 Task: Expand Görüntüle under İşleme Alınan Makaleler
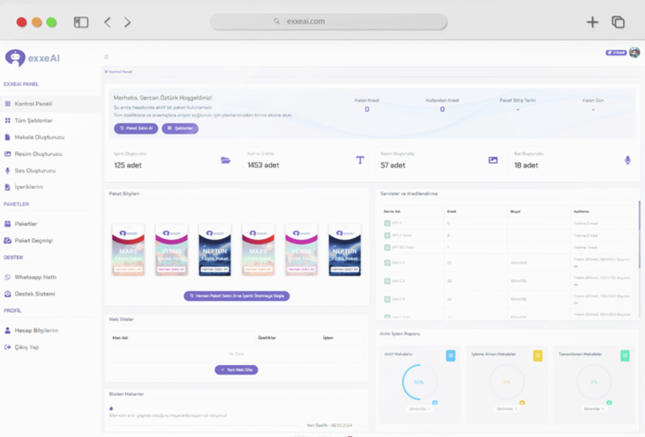click(x=507, y=409)
